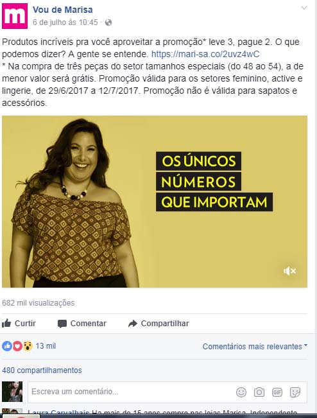Open the Vou de Marisa page name
317x418 pixels.
pos(63,10)
